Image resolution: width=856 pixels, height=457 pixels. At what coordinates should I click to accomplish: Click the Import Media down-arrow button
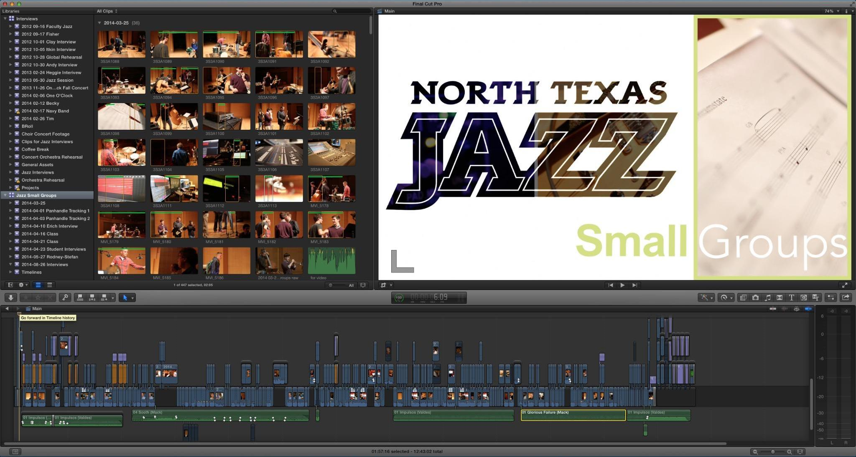click(10, 298)
